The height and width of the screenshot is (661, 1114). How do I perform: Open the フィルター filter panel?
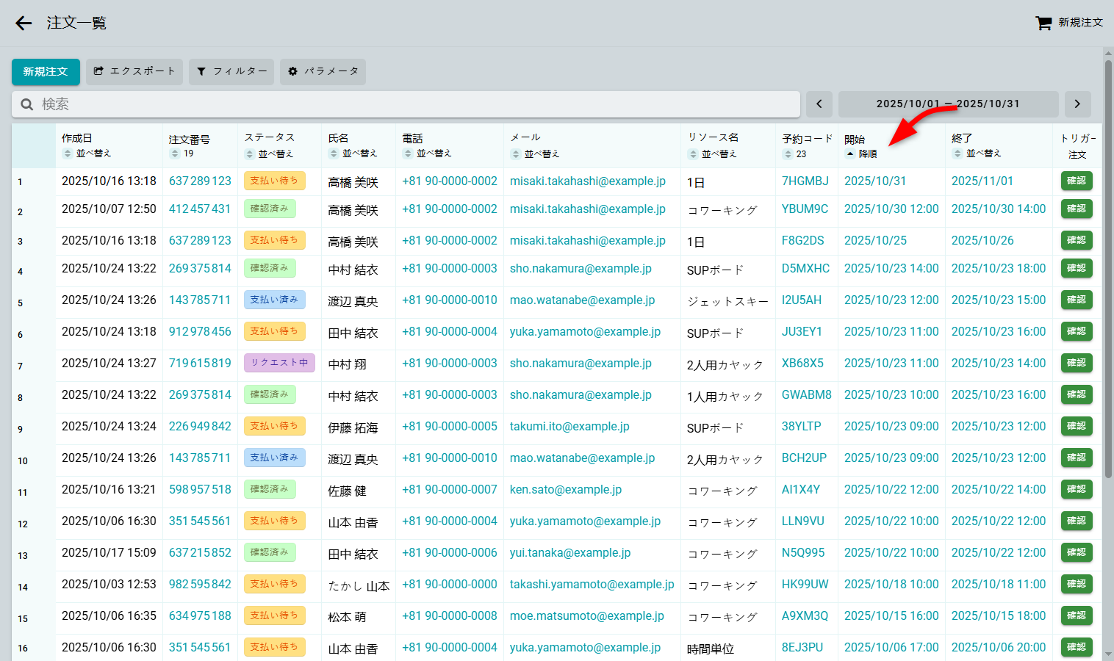coord(231,71)
